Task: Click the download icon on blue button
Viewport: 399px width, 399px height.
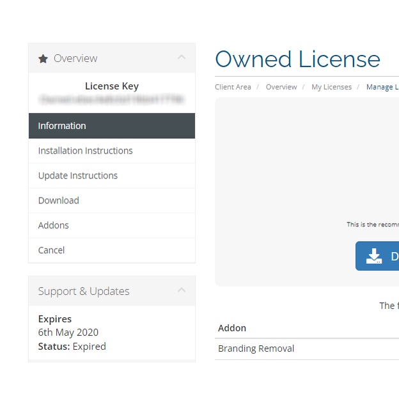Action: point(373,256)
